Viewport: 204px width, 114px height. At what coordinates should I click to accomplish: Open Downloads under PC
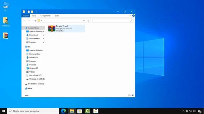coord(34,58)
